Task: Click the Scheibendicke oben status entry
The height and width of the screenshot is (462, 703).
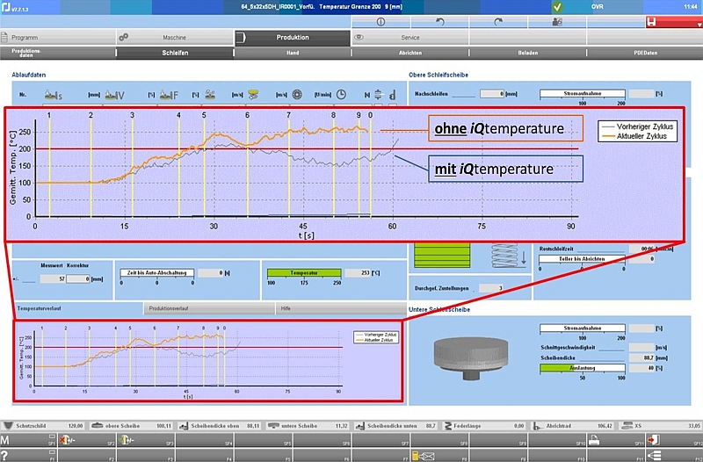Action: pos(220,426)
